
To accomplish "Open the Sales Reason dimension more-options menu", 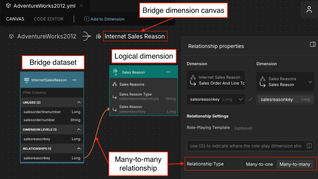I will click(168, 72).
